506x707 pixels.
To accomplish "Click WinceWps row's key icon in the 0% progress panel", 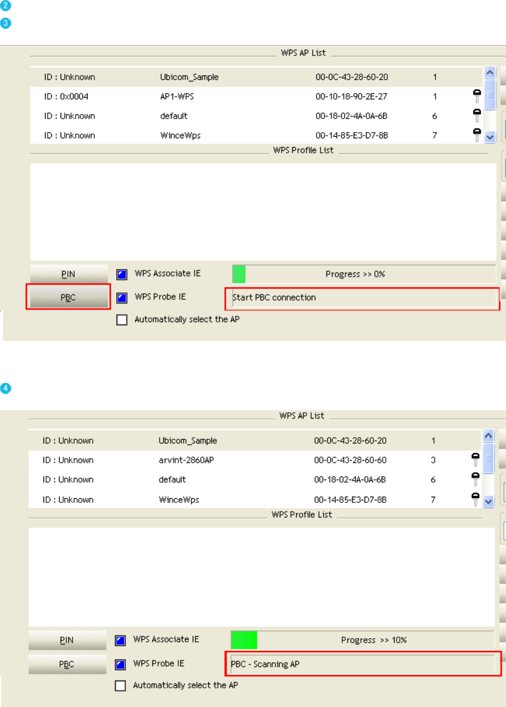I will pos(476,135).
